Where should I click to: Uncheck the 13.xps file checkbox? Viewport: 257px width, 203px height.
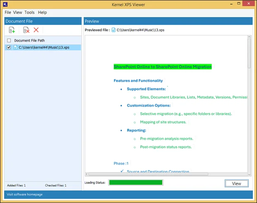(9, 47)
